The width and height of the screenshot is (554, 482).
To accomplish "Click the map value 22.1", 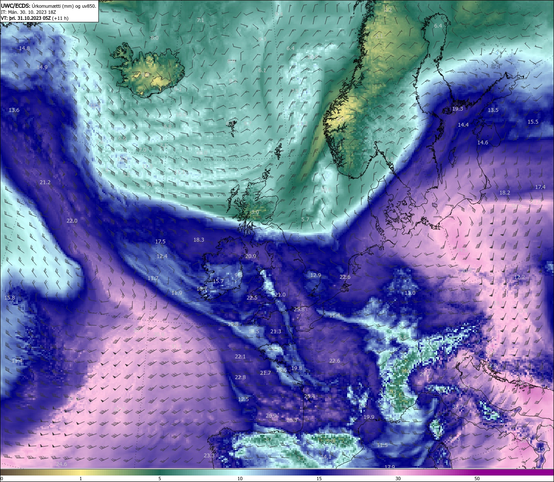I will pyautogui.click(x=240, y=357).
